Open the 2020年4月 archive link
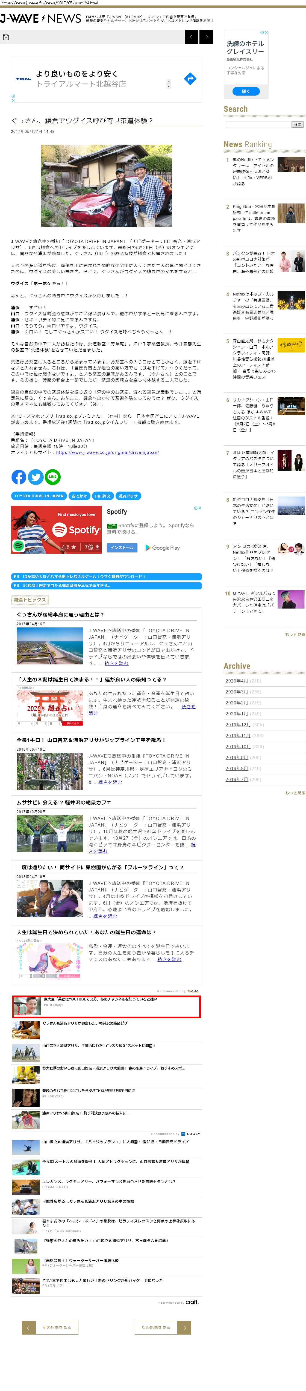Screen dimensions: 306x1391 (x=237, y=681)
